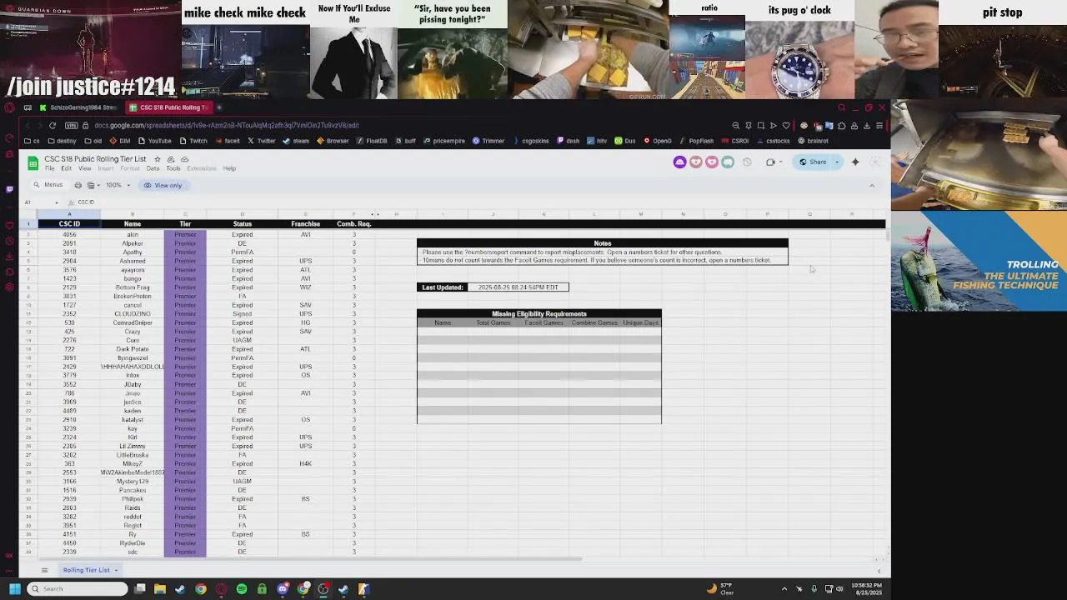Click the purple anonymous viewer avatar
Screen dimensions: 1067x600
click(679, 162)
